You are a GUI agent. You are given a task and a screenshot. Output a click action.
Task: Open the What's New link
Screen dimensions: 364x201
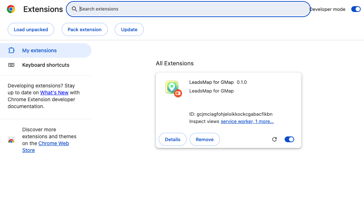pyautogui.click(x=54, y=93)
